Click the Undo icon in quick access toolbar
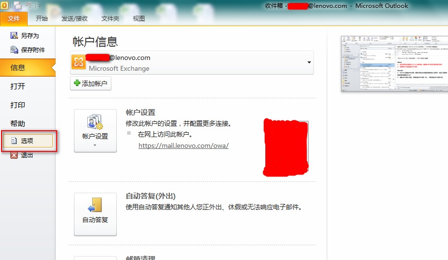The width and height of the screenshot is (448, 260). 29,5
